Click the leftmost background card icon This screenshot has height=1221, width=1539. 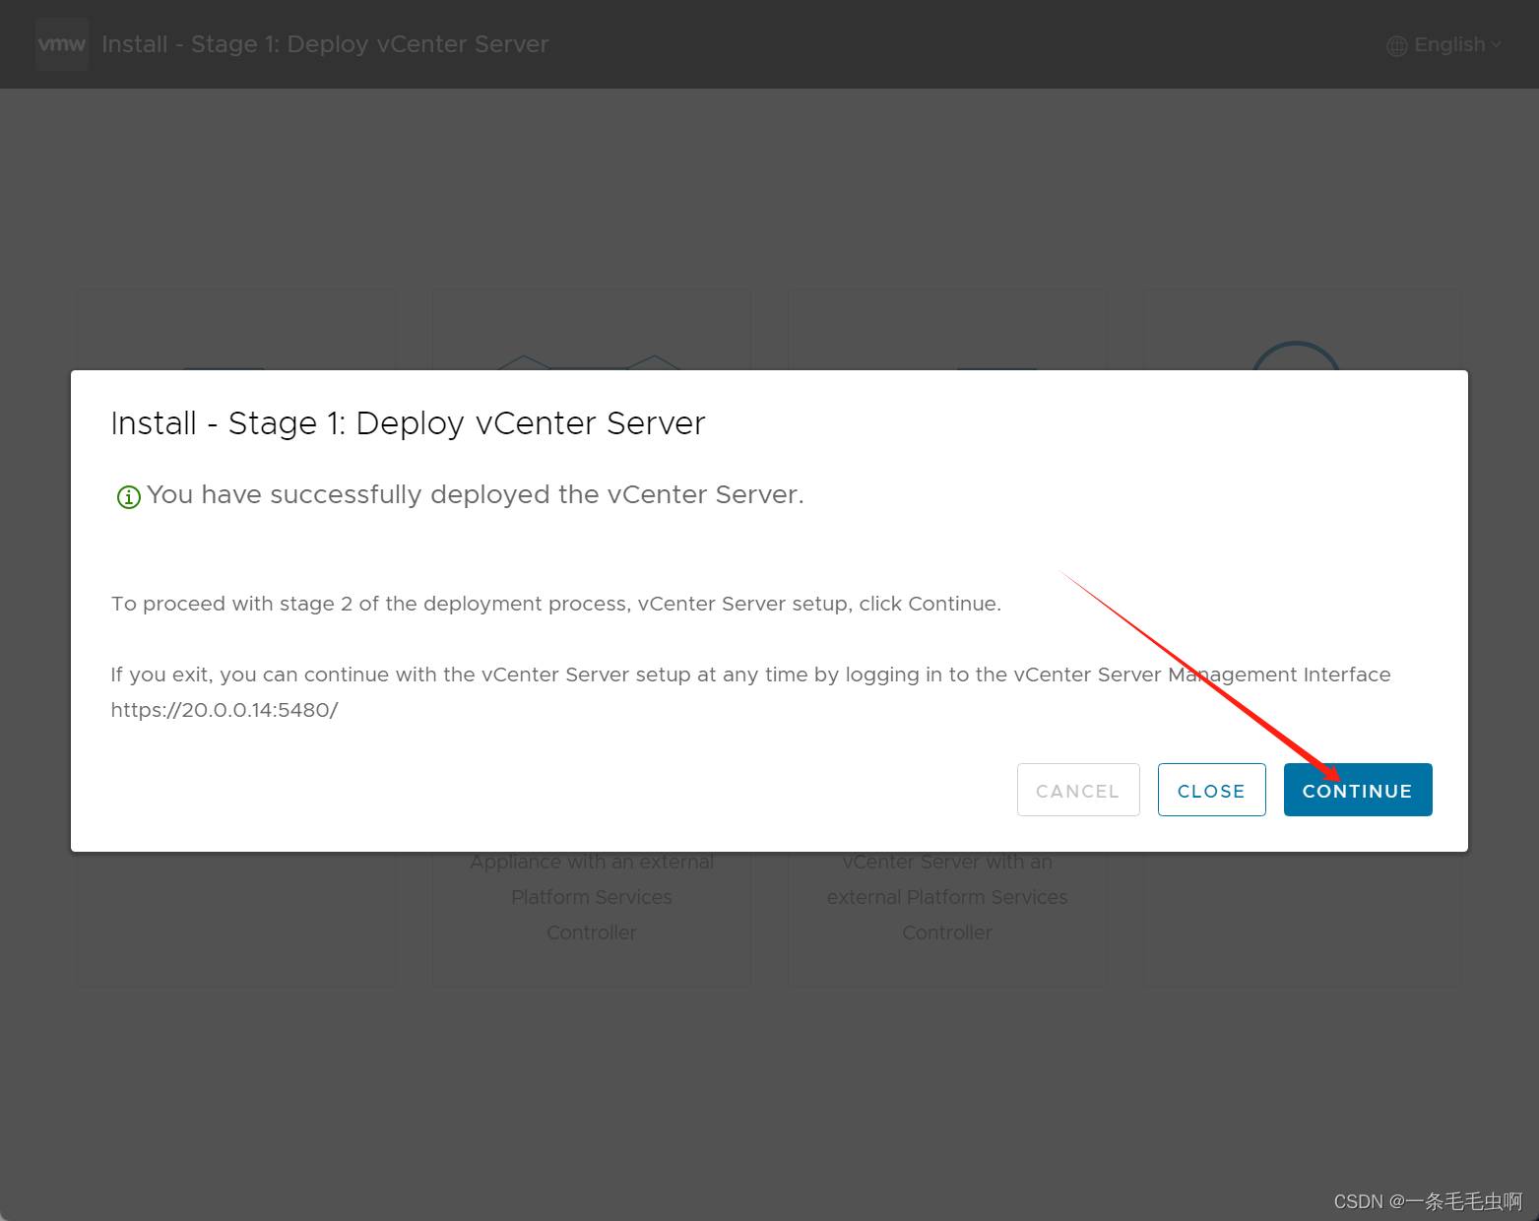pos(224,362)
